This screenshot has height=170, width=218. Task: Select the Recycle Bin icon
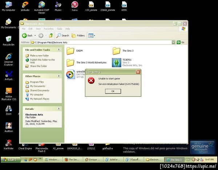pos(8,41)
